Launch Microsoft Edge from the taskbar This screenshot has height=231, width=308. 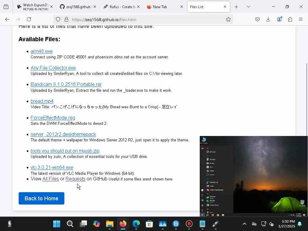(x=136, y=224)
